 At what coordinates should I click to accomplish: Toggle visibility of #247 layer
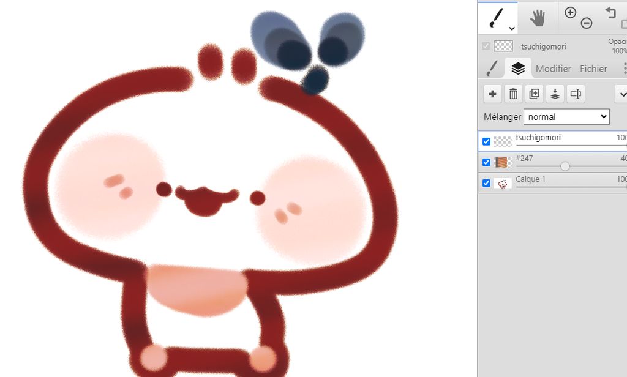tap(486, 162)
